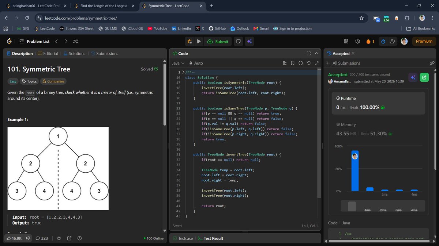
Task: Switch to the Submissions tab
Action: coord(105,53)
